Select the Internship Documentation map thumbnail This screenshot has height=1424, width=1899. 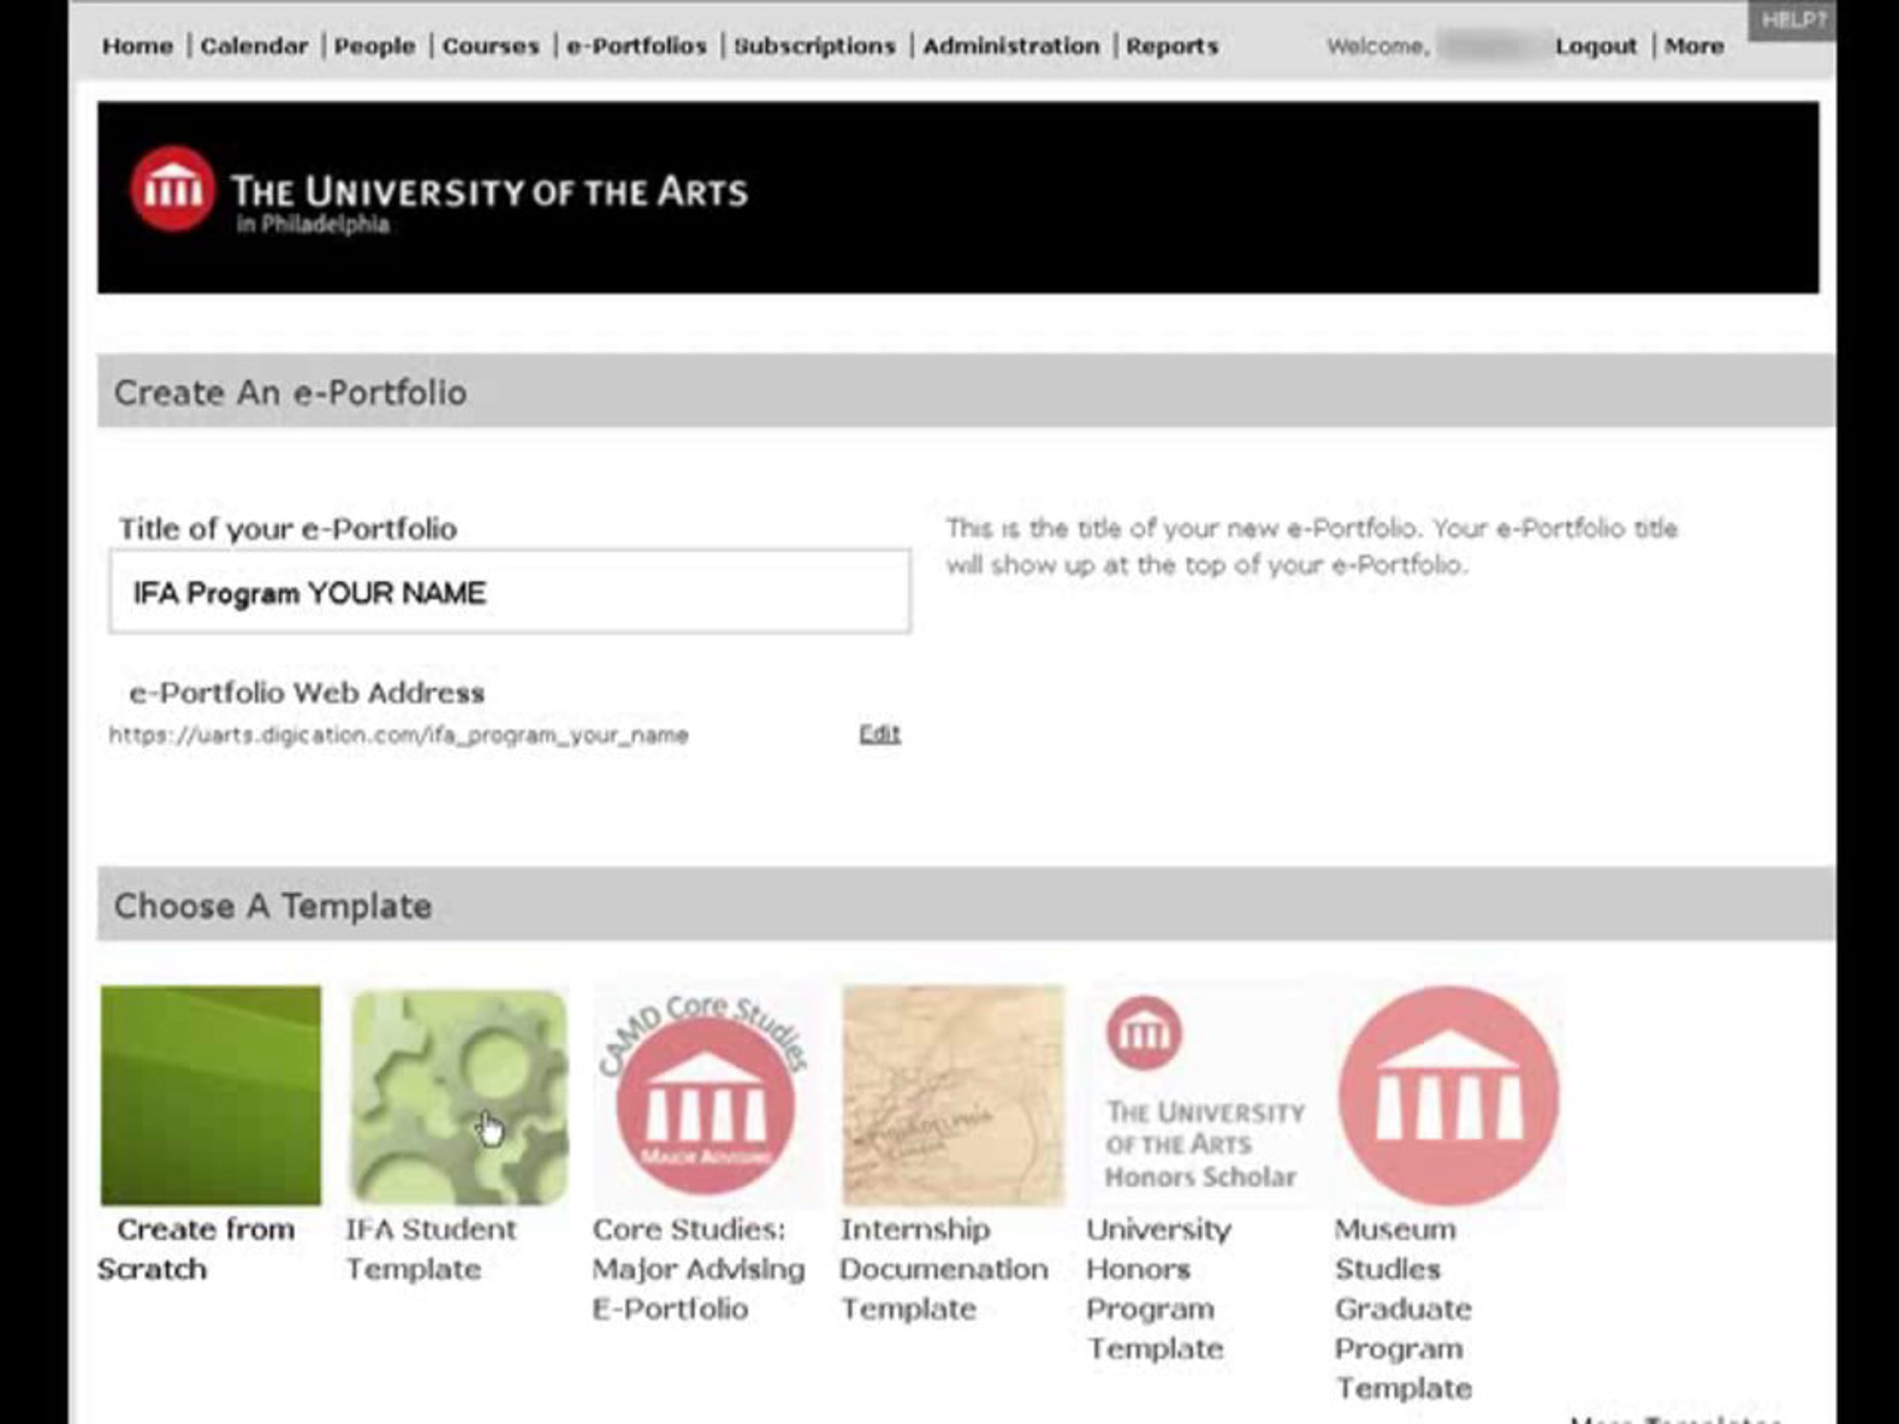pyautogui.click(x=953, y=1096)
